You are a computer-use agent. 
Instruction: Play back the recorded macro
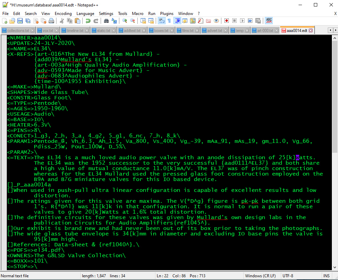coord(242,21)
